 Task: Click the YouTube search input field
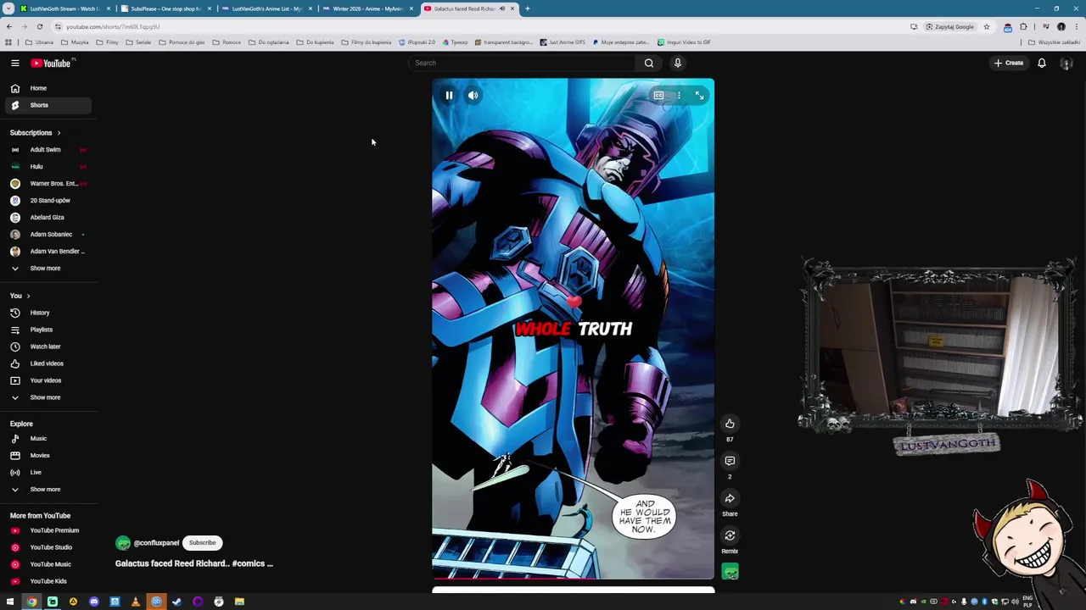pos(522,63)
